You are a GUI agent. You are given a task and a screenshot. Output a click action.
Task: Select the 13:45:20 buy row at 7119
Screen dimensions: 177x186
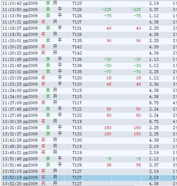[x=90, y=146]
